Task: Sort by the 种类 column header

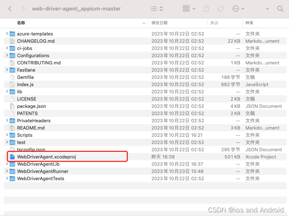Action: click(x=249, y=23)
